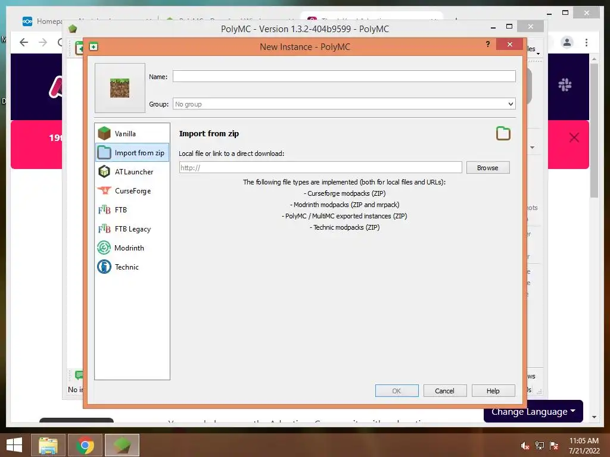The image size is (610, 457).
Task: Click Chrome back arrow
Action: tap(24, 42)
